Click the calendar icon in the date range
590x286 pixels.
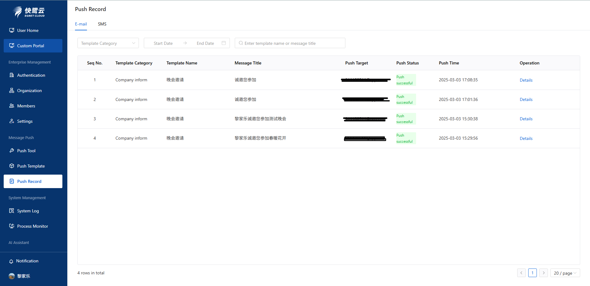point(224,43)
